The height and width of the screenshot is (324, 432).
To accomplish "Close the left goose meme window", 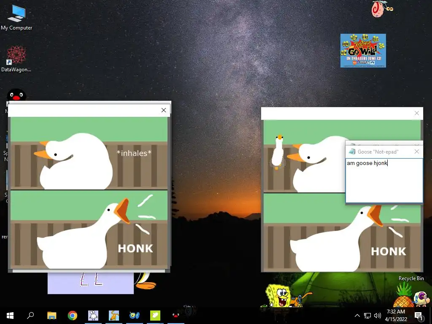I will 164,110.
